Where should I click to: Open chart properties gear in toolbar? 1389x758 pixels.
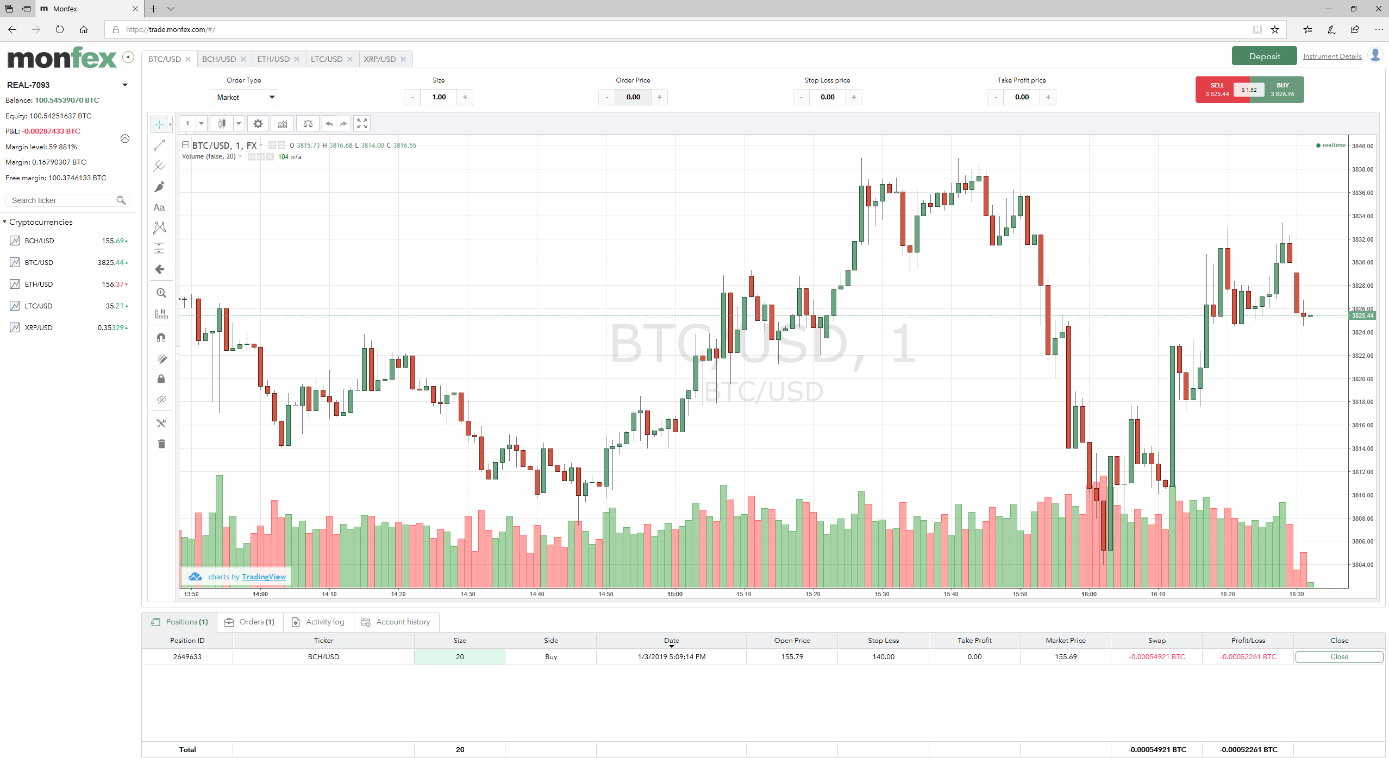[x=258, y=124]
